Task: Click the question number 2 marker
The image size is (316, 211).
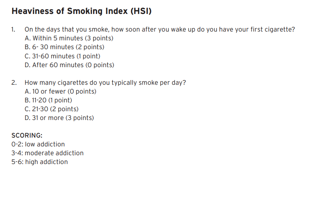Action: click(14, 83)
